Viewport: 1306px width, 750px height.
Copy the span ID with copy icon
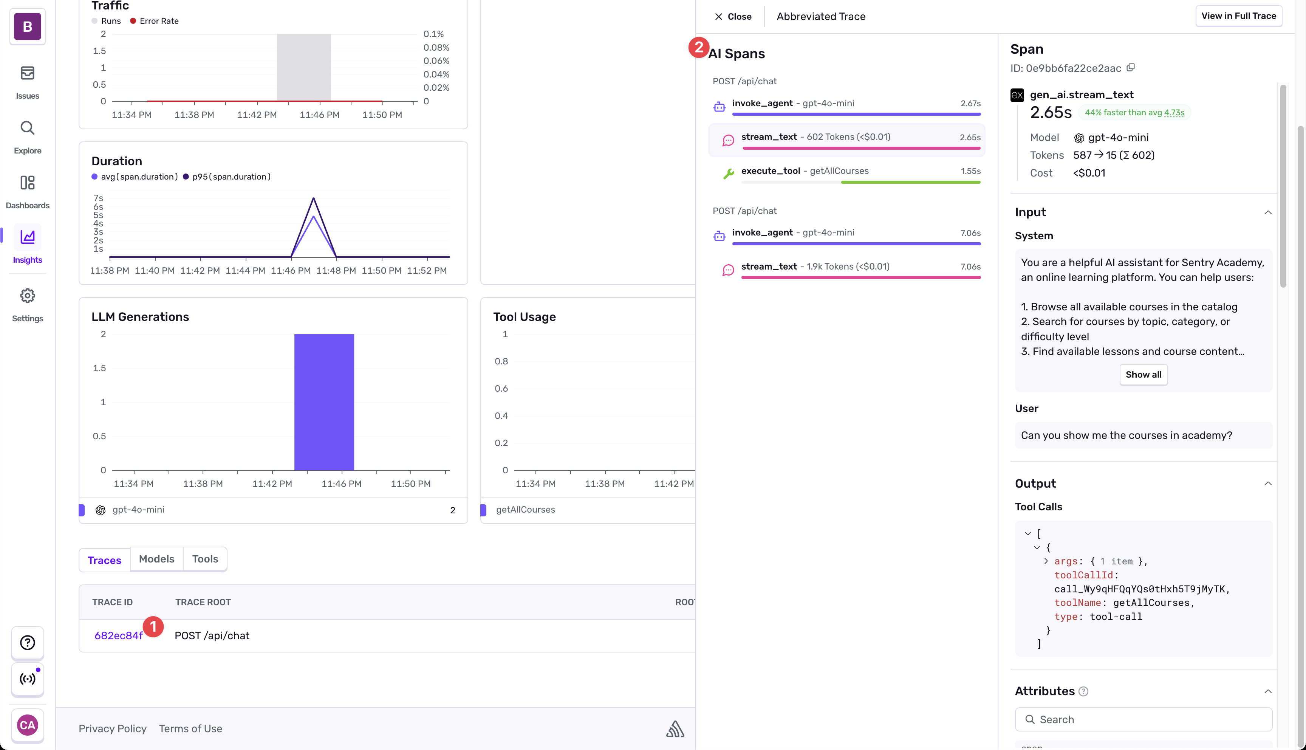(x=1130, y=68)
